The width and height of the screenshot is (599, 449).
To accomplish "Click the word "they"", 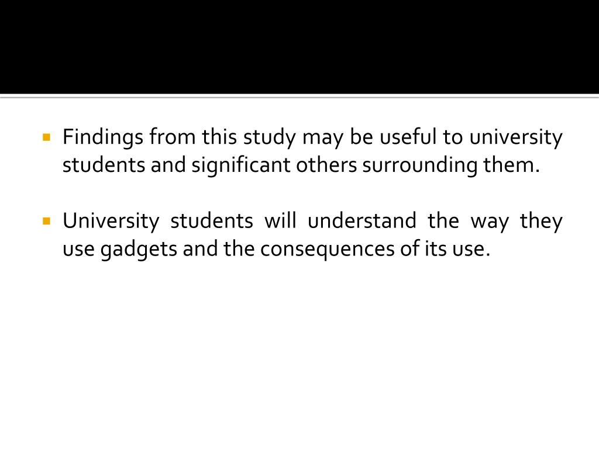I will [x=541, y=222].
